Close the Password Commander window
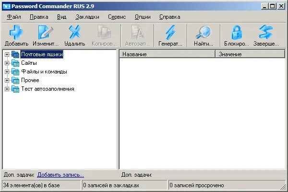 pos(281,6)
